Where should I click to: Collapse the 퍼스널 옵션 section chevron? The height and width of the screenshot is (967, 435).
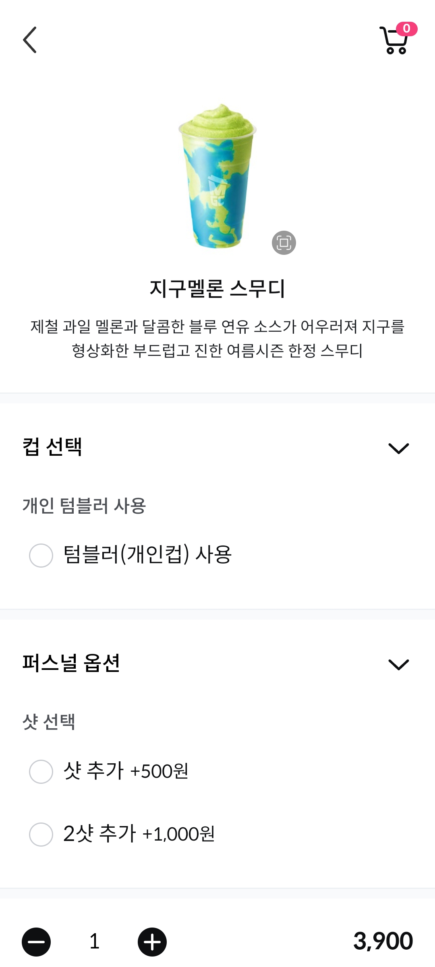pos(398,664)
